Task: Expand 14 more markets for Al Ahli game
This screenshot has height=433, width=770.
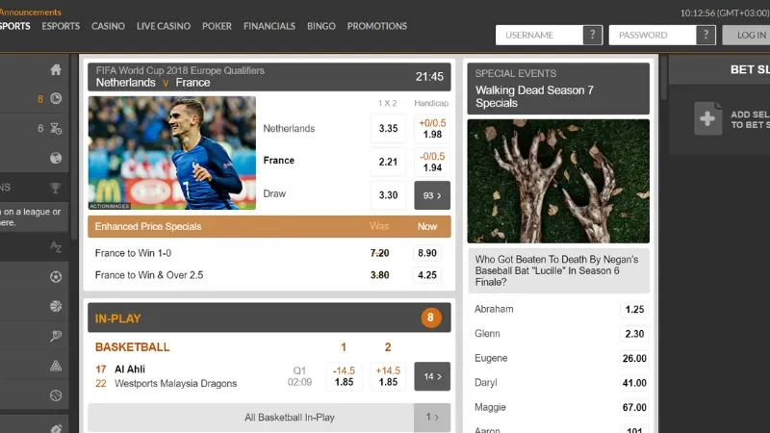Action: click(x=432, y=376)
